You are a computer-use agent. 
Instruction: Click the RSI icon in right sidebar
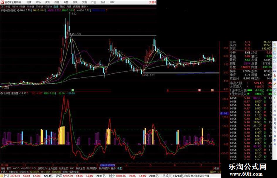tap(275, 71)
